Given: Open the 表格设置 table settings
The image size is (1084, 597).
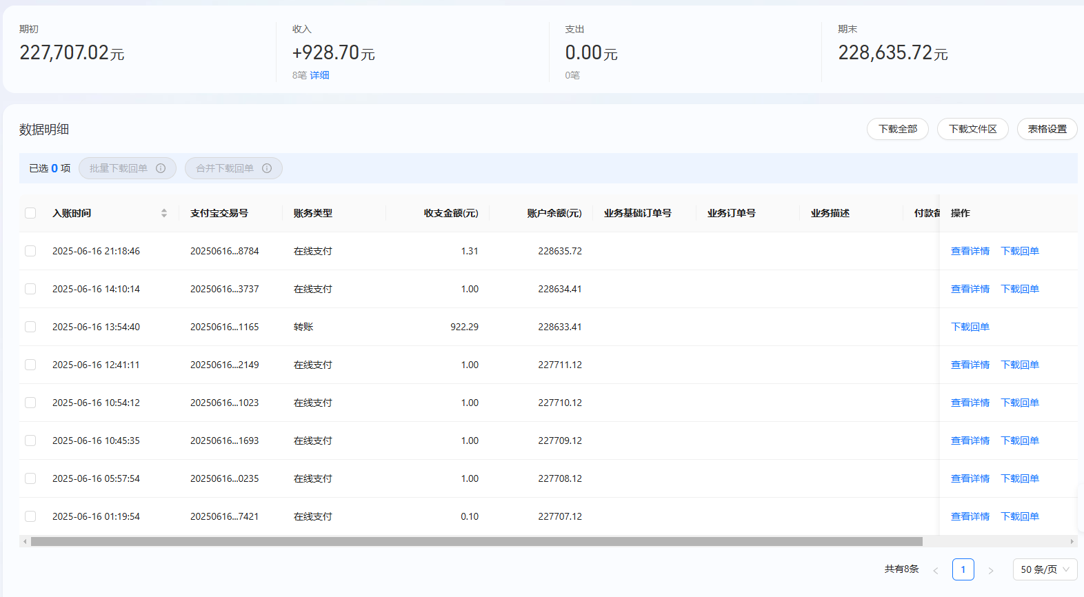Looking at the screenshot, I should [1047, 129].
